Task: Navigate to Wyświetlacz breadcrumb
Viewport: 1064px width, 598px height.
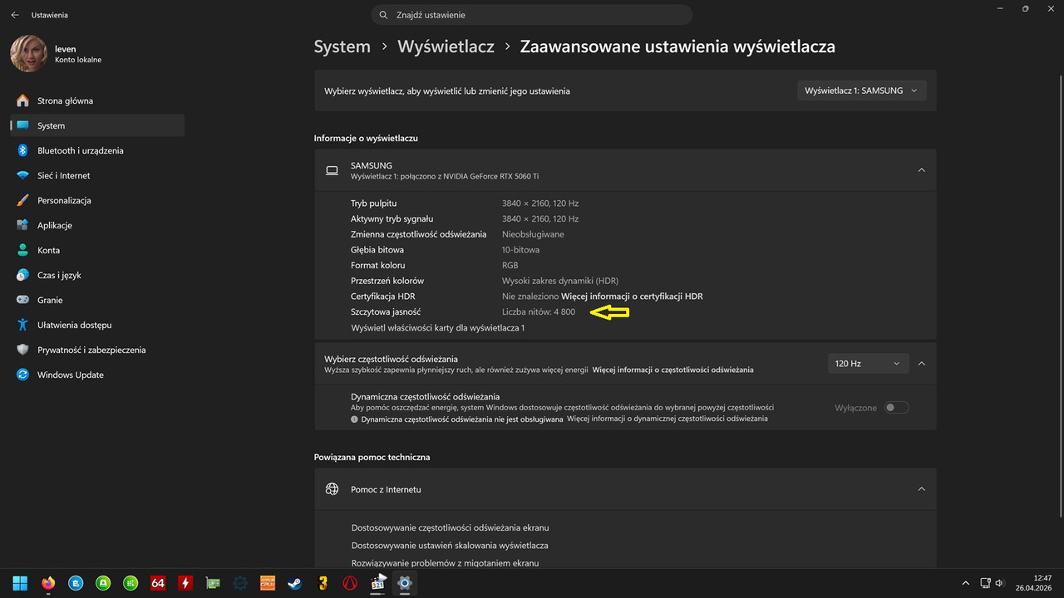Action: pos(446,47)
